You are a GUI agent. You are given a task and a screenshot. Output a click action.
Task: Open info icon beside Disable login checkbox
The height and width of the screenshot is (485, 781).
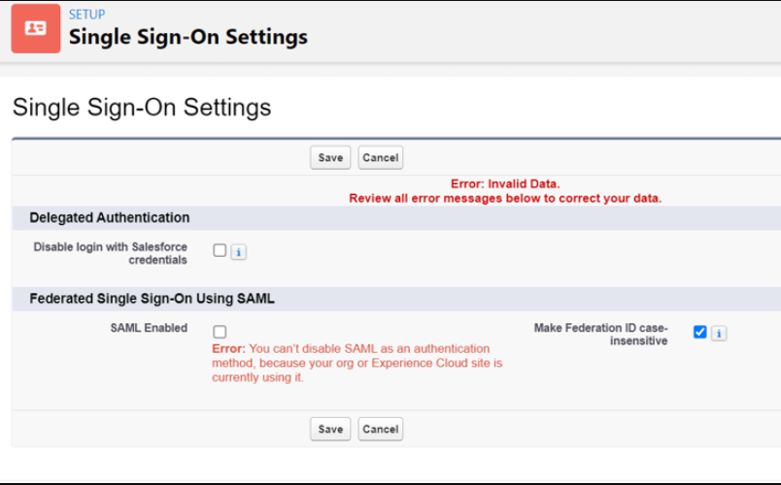(238, 252)
